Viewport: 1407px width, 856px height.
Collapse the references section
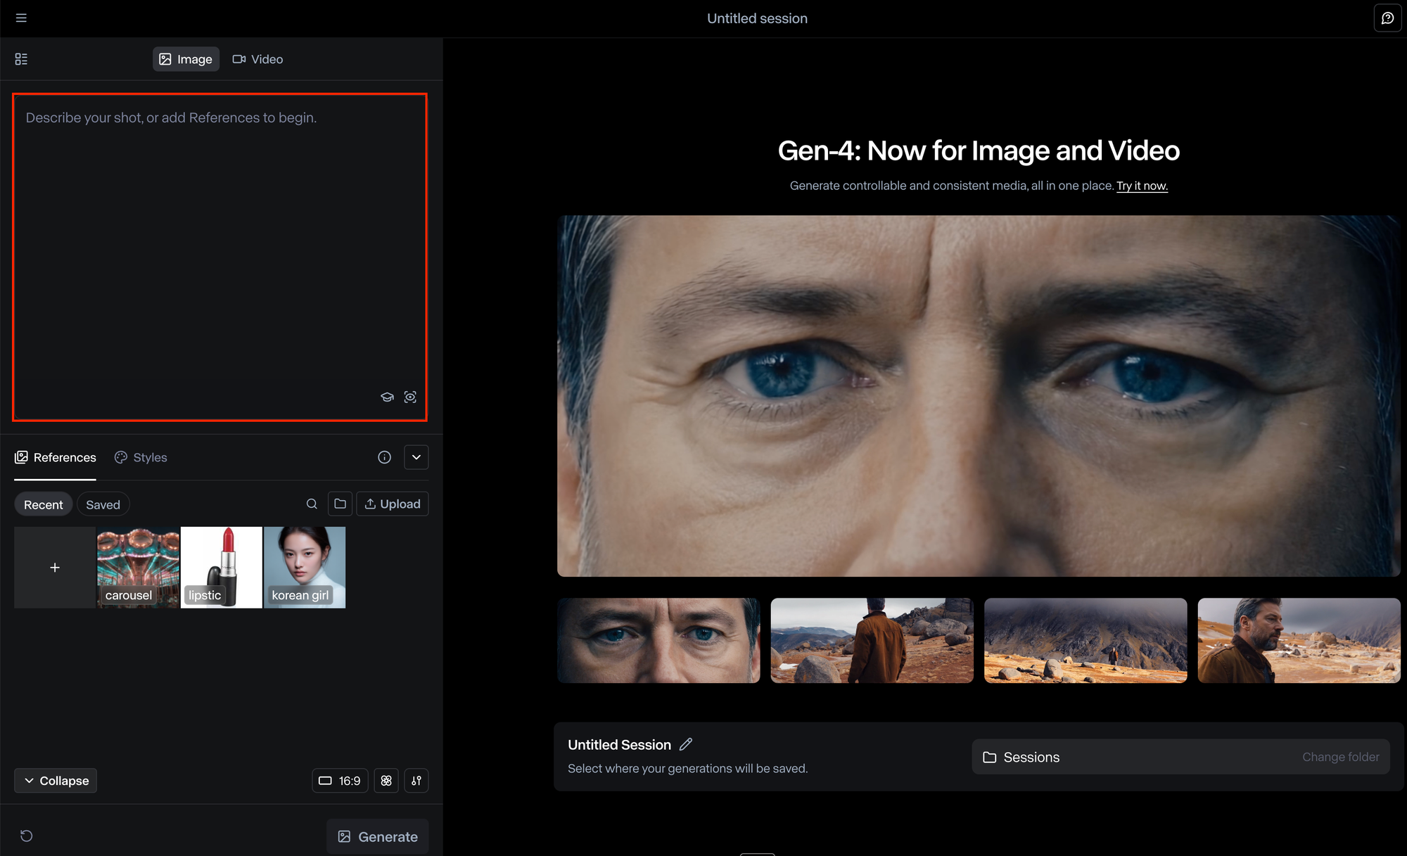56,781
